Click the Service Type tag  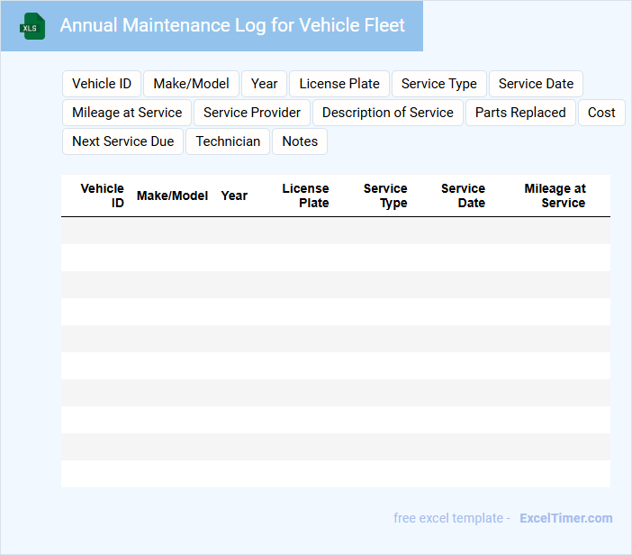pyautogui.click(x=439, y=84)
